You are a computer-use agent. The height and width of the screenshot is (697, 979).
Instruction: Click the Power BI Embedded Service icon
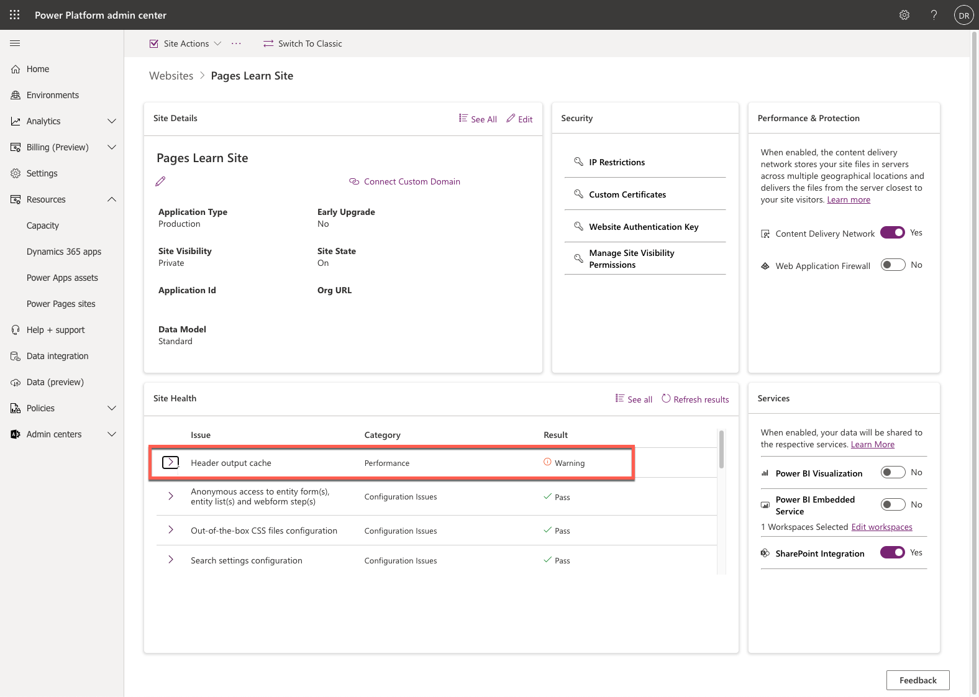tap(765, 505)
